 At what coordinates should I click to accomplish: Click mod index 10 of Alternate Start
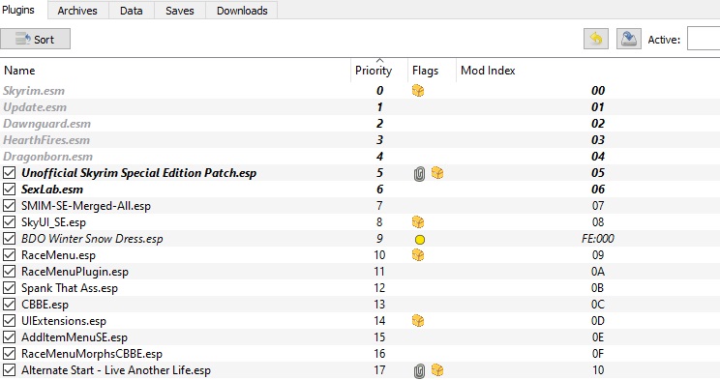598,370
